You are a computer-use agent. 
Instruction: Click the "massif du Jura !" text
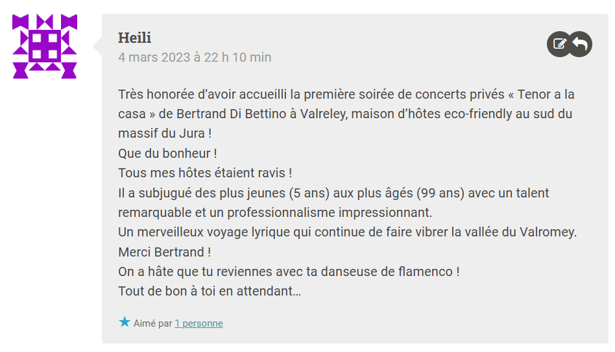(165, 134)
